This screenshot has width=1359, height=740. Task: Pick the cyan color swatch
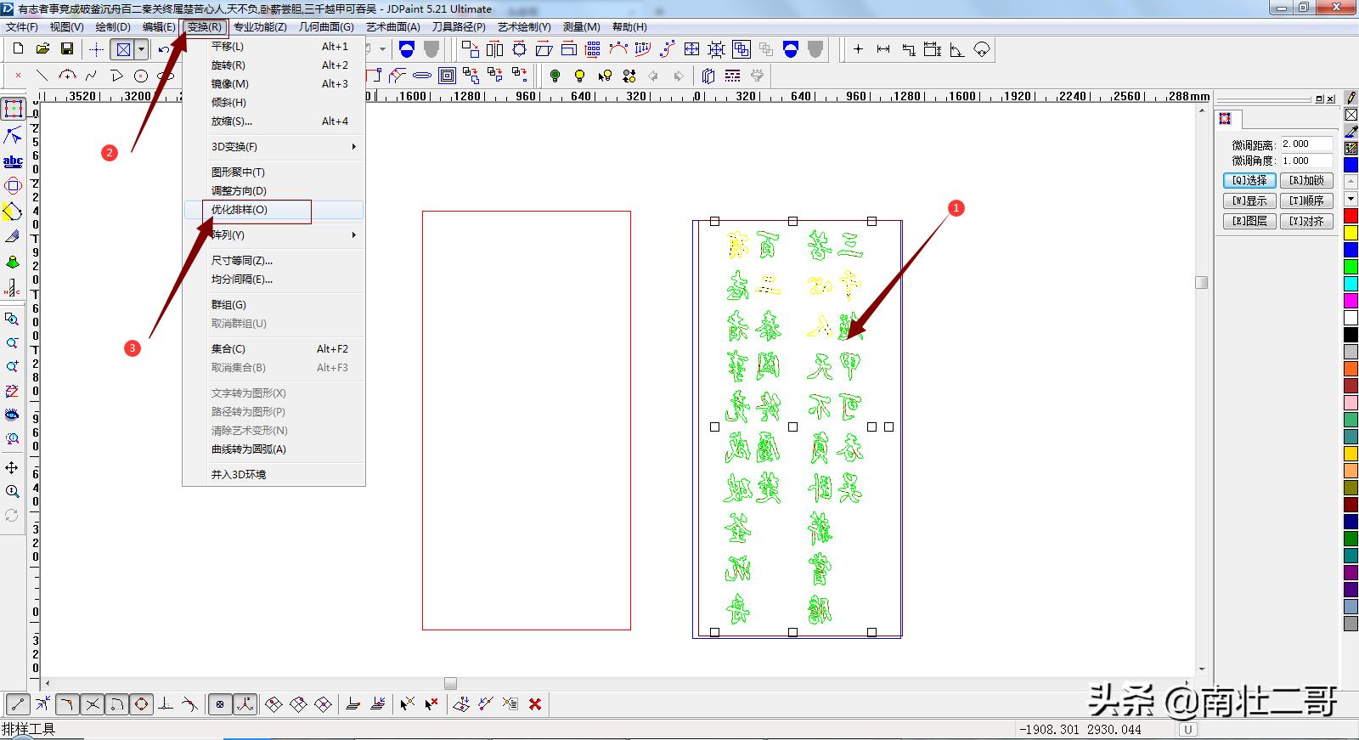(x=1351, y=284)
